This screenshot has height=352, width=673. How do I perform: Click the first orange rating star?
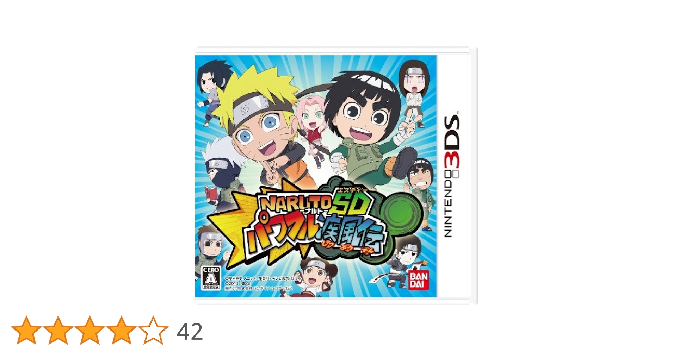coord(26,330)
